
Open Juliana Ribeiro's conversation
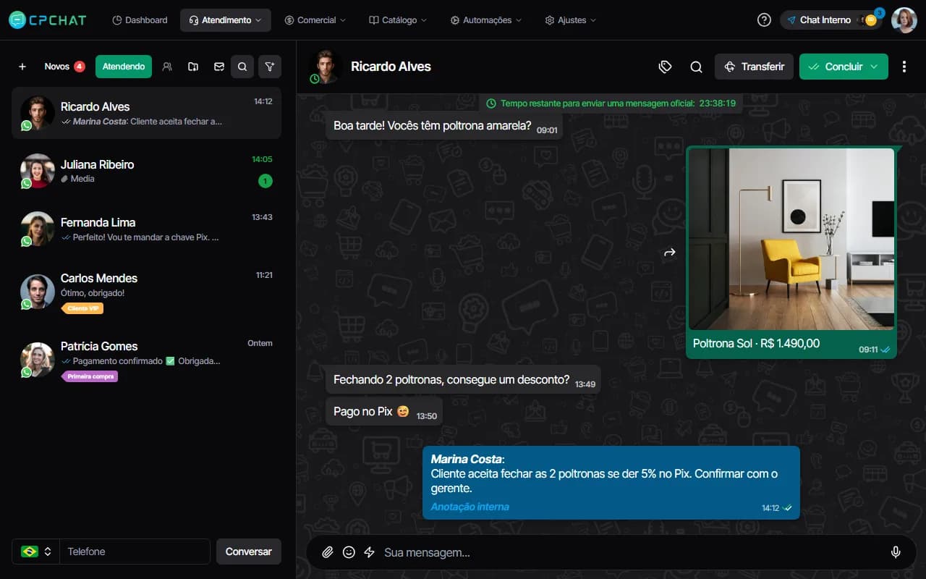pyautogui.click(x=146, y=171)
